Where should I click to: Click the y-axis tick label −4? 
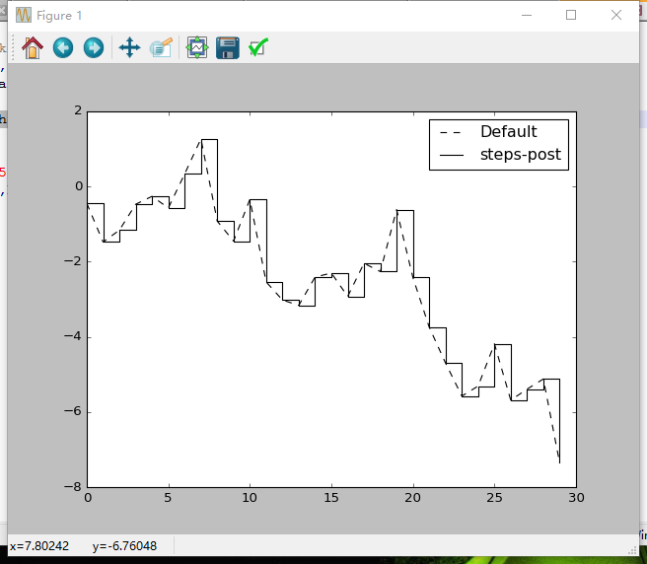[x=73, y=336]
